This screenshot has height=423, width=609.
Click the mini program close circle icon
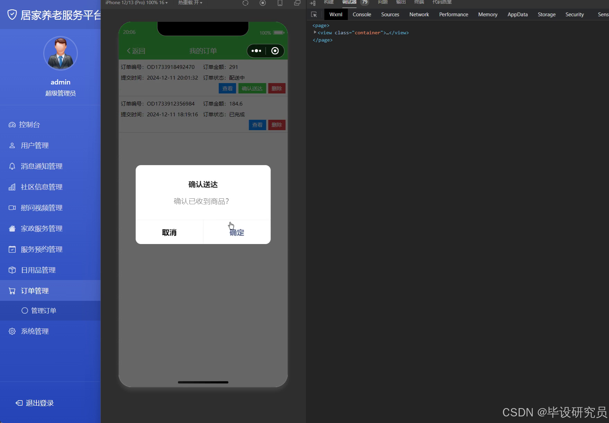point(275,51)
